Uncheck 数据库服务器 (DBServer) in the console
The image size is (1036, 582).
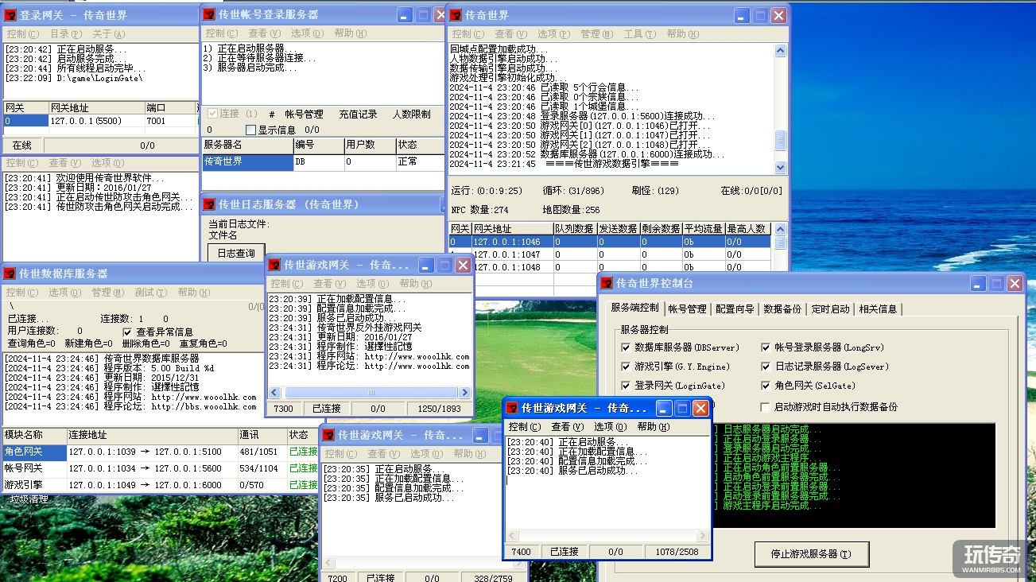click(x=626, y=347)
